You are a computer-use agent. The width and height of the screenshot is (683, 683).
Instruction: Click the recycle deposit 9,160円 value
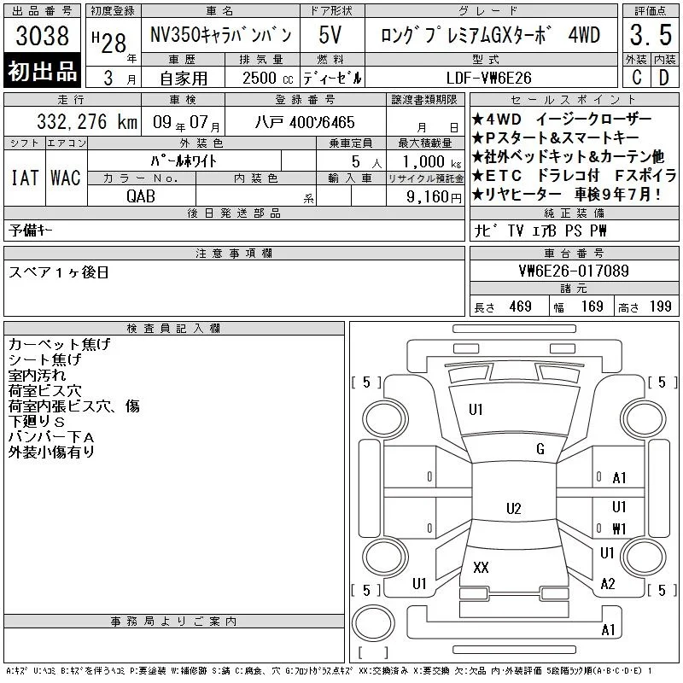[434, 196]
